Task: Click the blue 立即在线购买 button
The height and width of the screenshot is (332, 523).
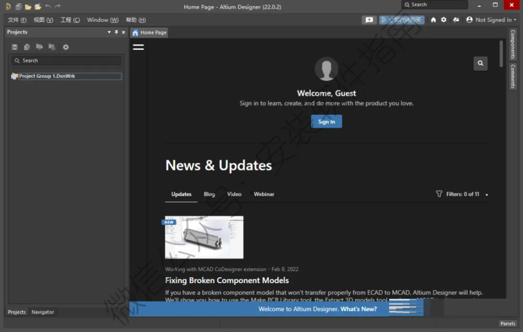Action: 401,20
